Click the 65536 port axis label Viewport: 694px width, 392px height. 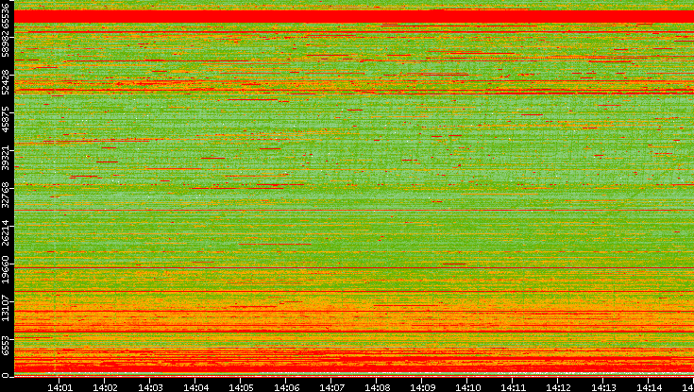(x=6, y=14)
